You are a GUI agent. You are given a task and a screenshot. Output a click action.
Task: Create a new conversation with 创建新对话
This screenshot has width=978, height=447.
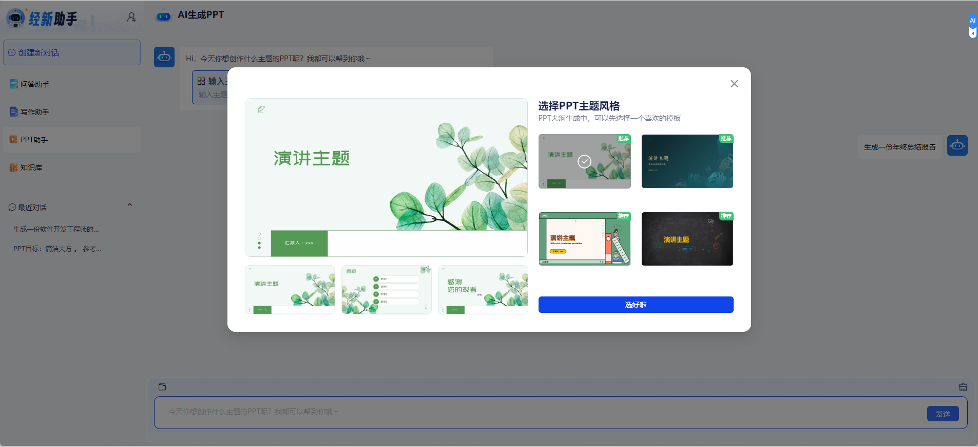pyautogui.click(x=72, y=52)
